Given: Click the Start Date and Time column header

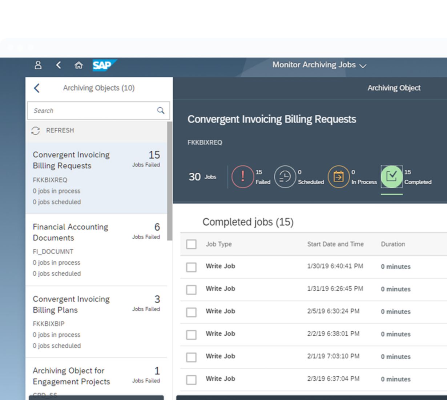Looking at the screenshot, I should (335, 244).
